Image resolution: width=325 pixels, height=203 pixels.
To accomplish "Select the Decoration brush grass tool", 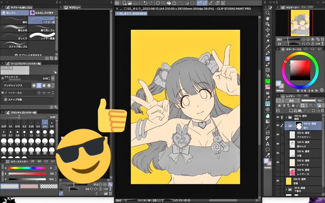I will (x=268, y=93).
